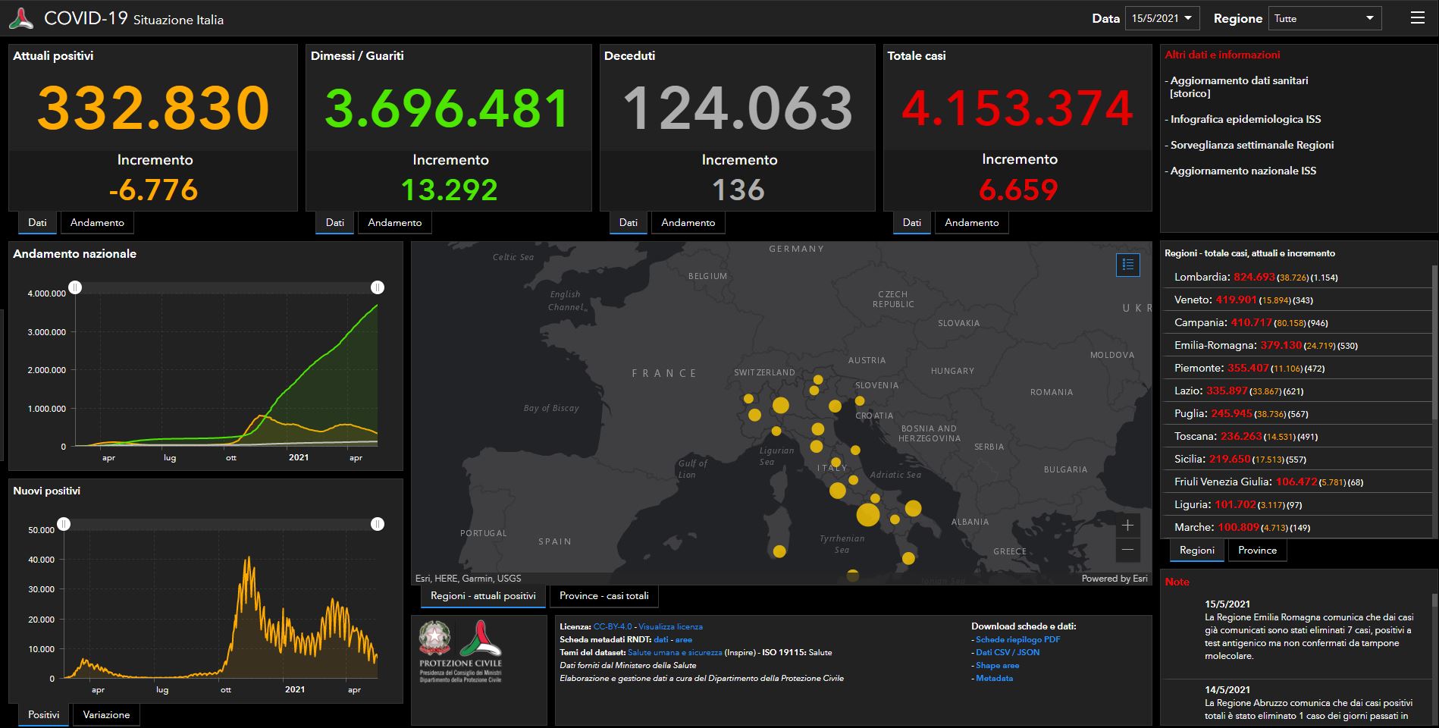Screen dimensions: 1439x728
Task: Open the hamburger menu icon
Action: 1417,18
